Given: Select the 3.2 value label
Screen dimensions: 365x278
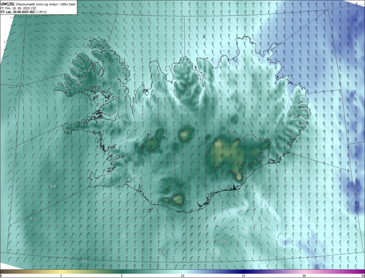Looking at the screenshot, I should (239, 177).
